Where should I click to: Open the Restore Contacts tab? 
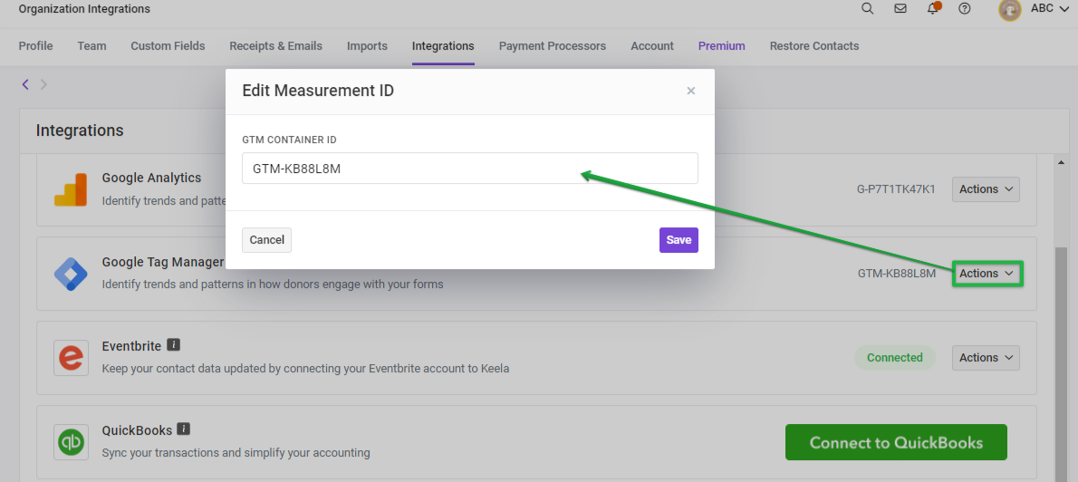(814, 46)
